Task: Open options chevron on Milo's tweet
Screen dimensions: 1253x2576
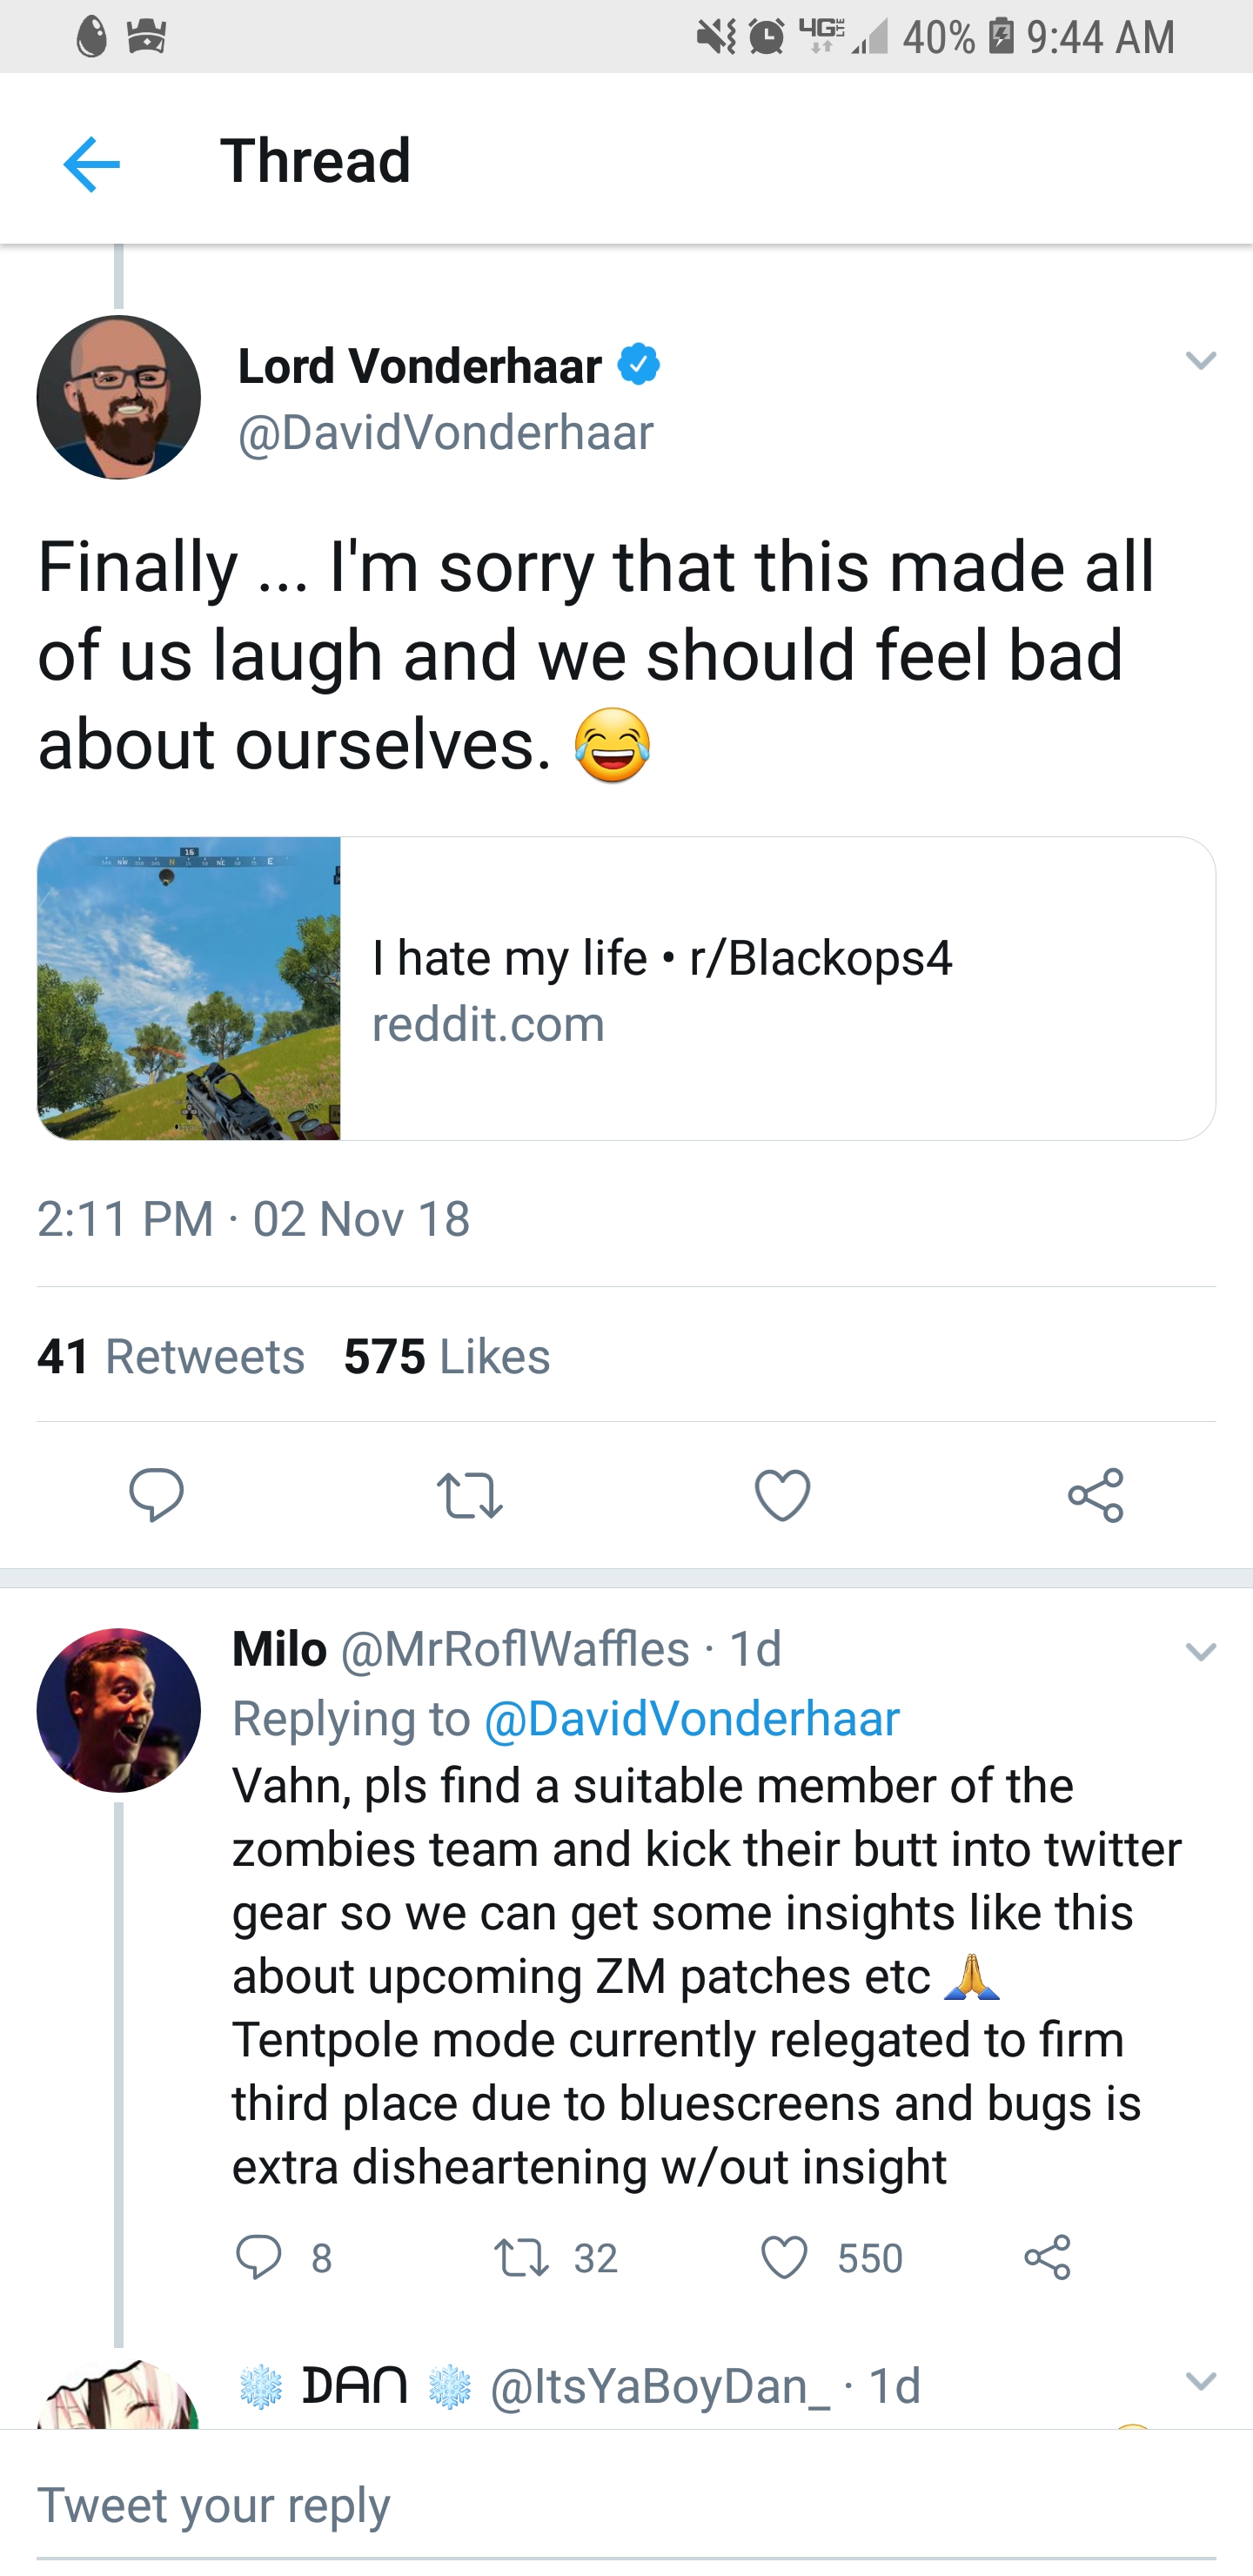Action: [1200, 1652]
